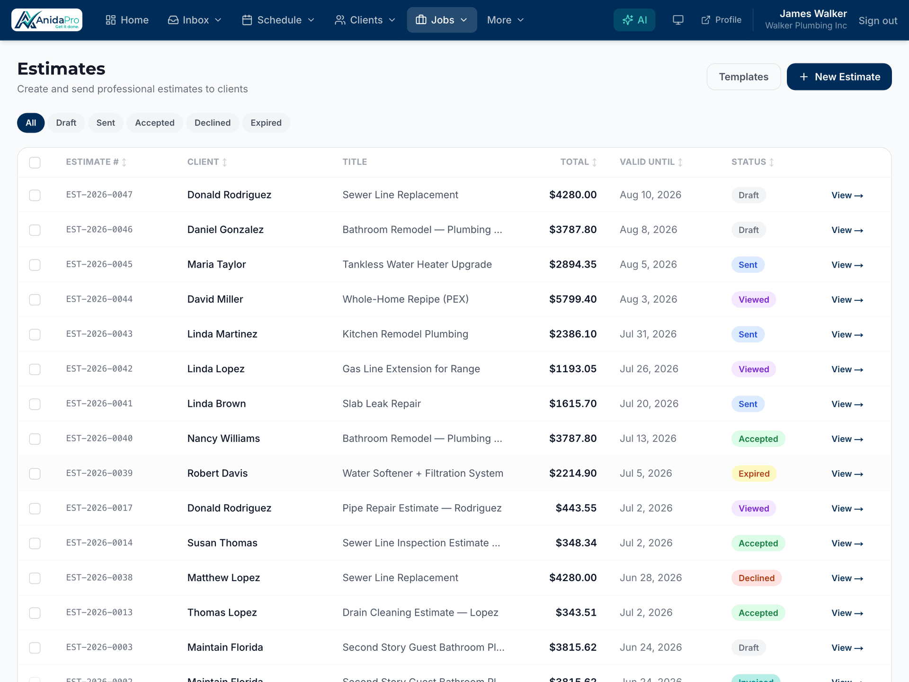View estimate EST-2026-0046
This screenshot has height=682, width=909.
847,230
